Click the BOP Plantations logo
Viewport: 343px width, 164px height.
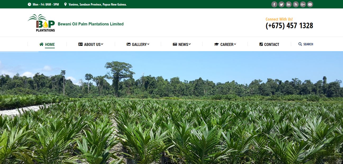(41, 23)
